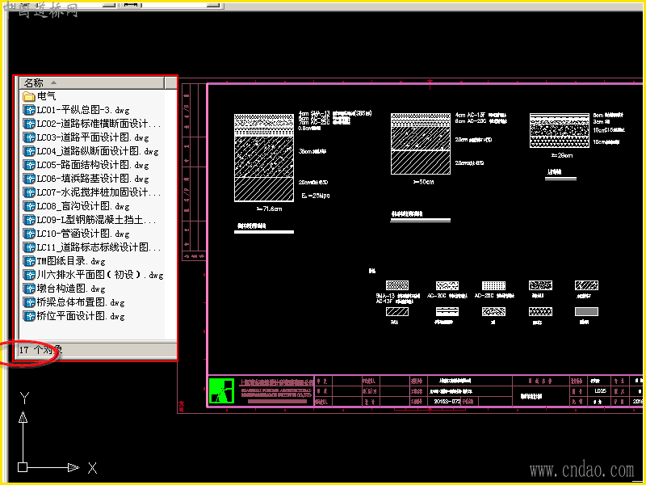Click the 17 个对象 status bar text

point(40,350)
